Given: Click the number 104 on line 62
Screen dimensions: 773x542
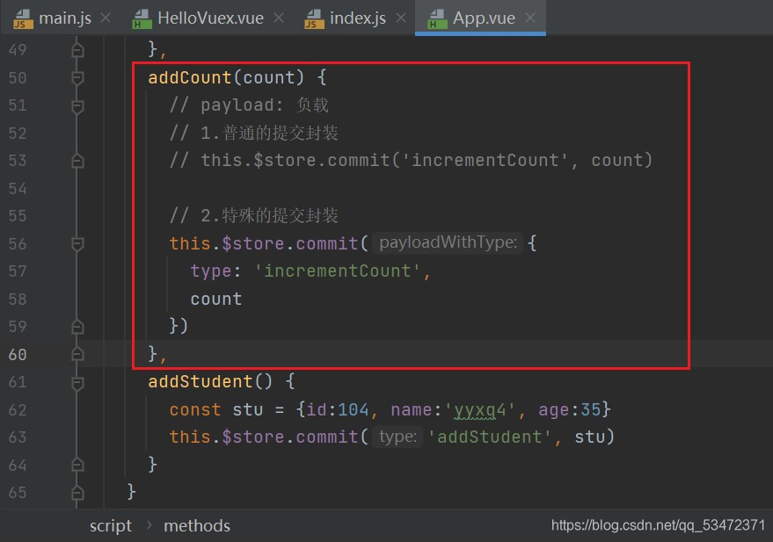Looking at the screenshot, I should coord(353,410).
